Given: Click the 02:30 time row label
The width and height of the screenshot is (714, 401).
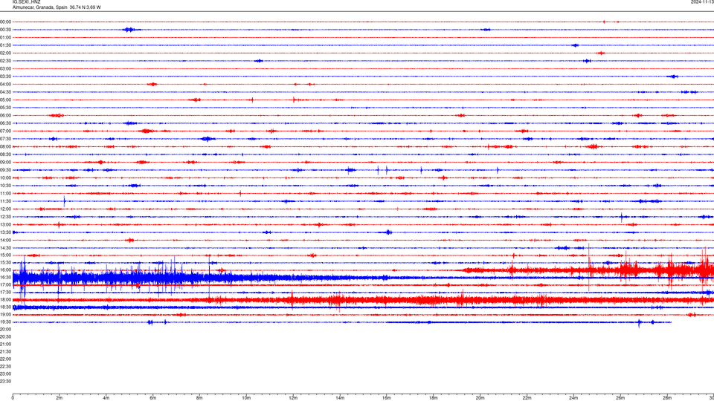Looking at the screenshot, I should (x=5, y=61).
